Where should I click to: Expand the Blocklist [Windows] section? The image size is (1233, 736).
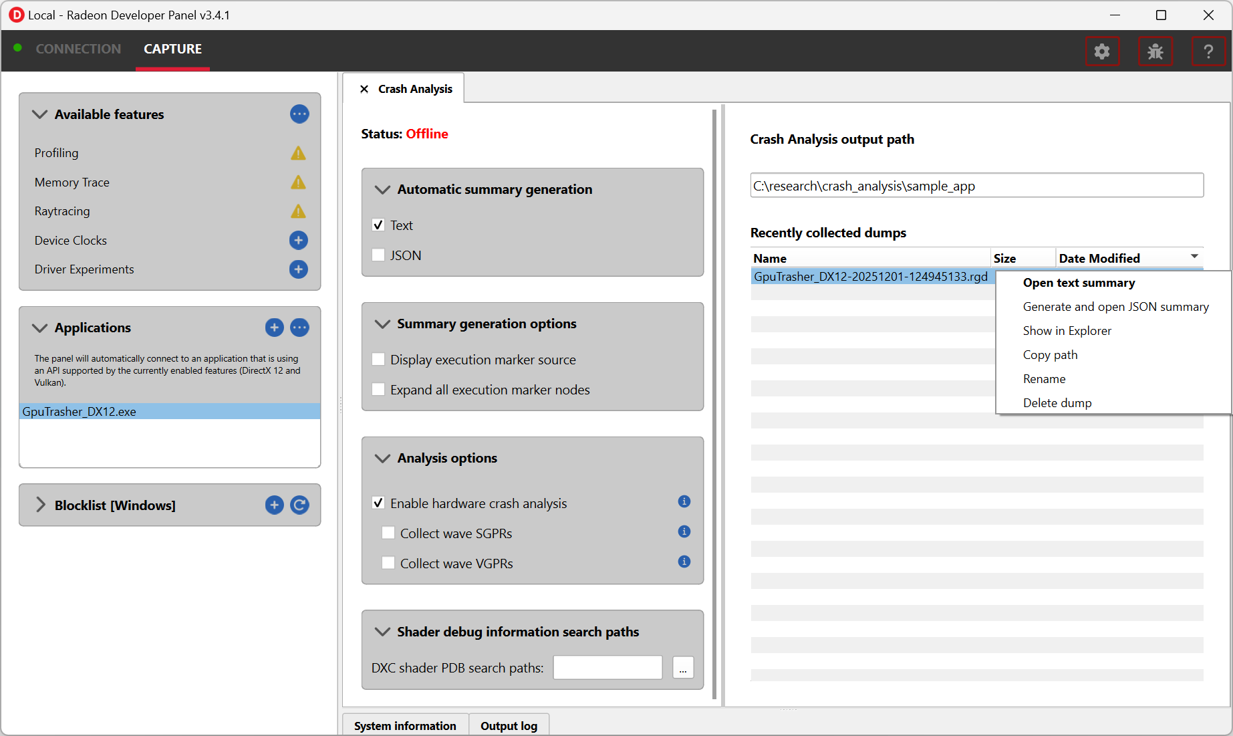coord(41,505)
